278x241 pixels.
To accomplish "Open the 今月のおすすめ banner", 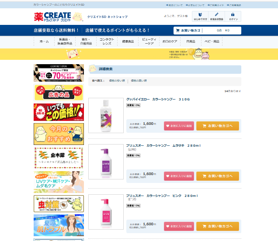I will coord(59,134).
